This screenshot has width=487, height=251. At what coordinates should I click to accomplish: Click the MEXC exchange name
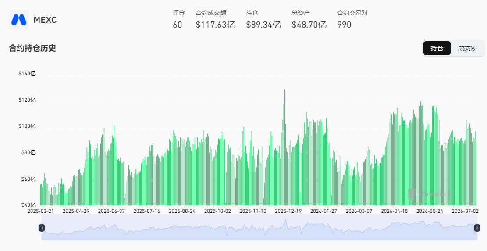coord(45,20)
